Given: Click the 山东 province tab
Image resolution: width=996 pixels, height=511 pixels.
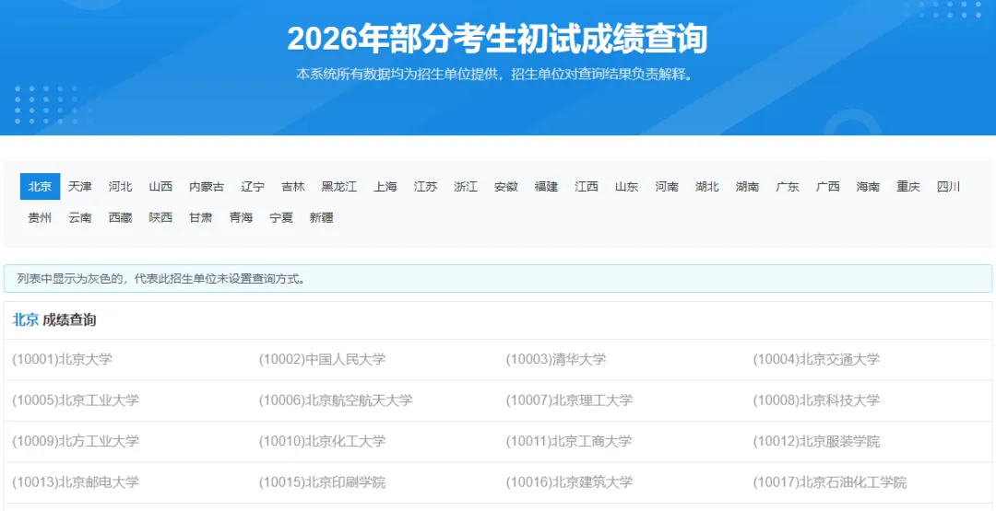Looking at the screenshot, I should click(x=626, y=186).
